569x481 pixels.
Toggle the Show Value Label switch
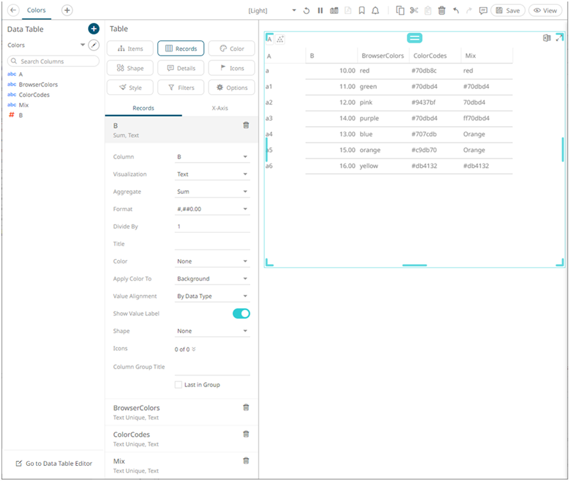point(241,313)
